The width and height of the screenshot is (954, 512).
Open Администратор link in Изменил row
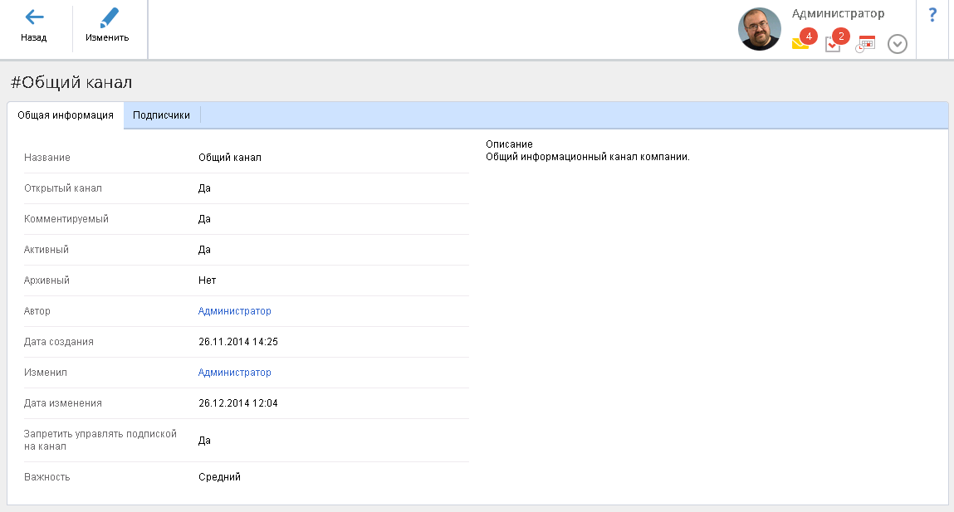point(234,373)
